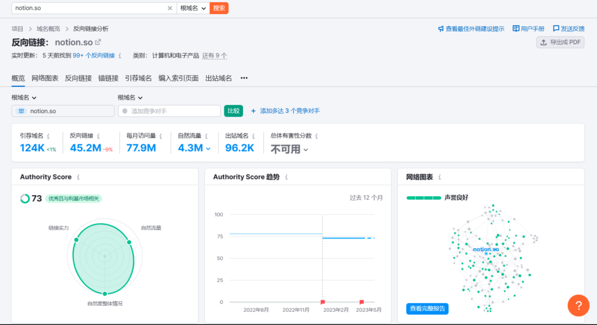
Task: Click info icon beside 网络图表 heading
Action: coord(440,177)
